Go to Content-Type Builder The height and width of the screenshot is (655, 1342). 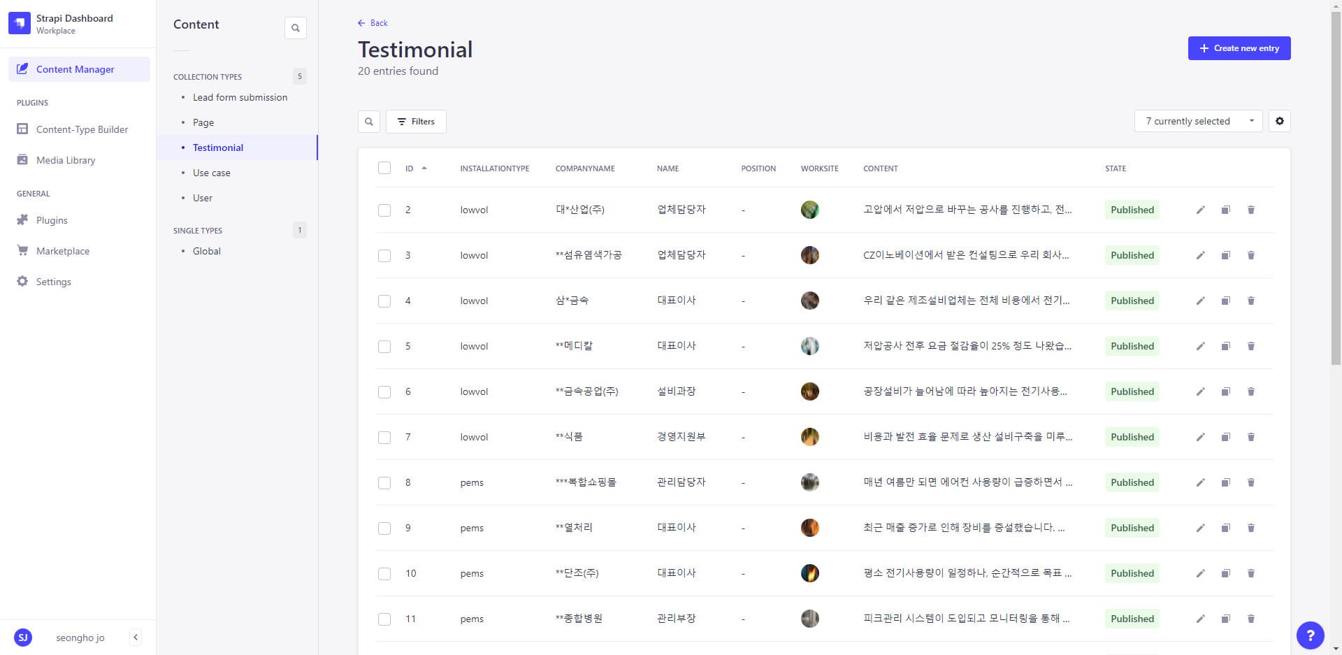tap(82, 129)
